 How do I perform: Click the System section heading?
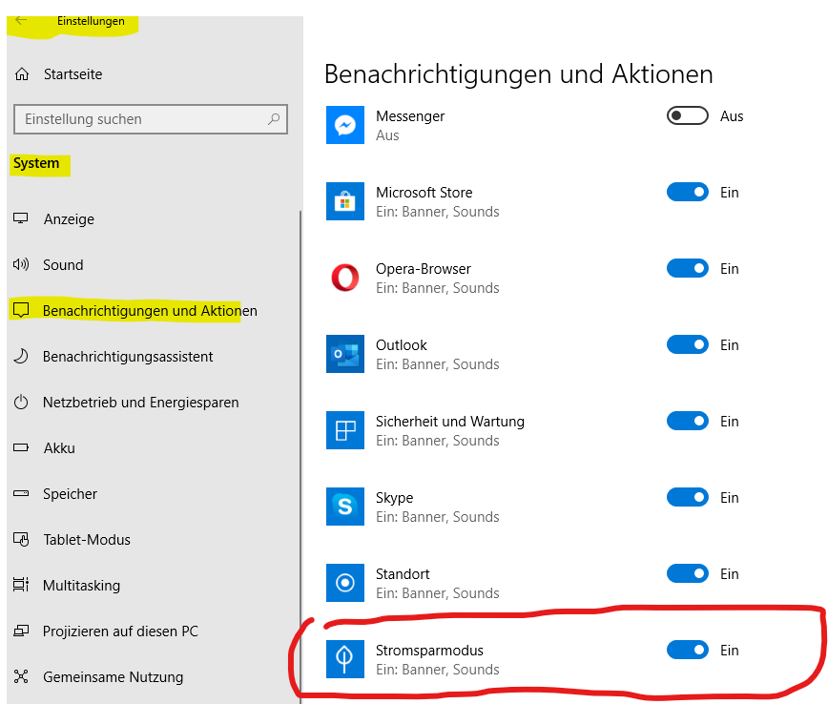36,163
